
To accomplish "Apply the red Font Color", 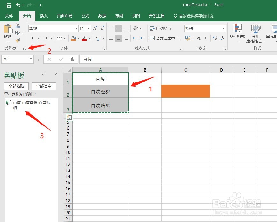I will (84, 38).
